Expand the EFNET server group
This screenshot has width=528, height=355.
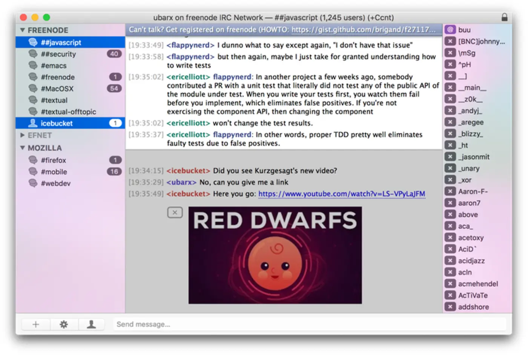pos(23,135)
